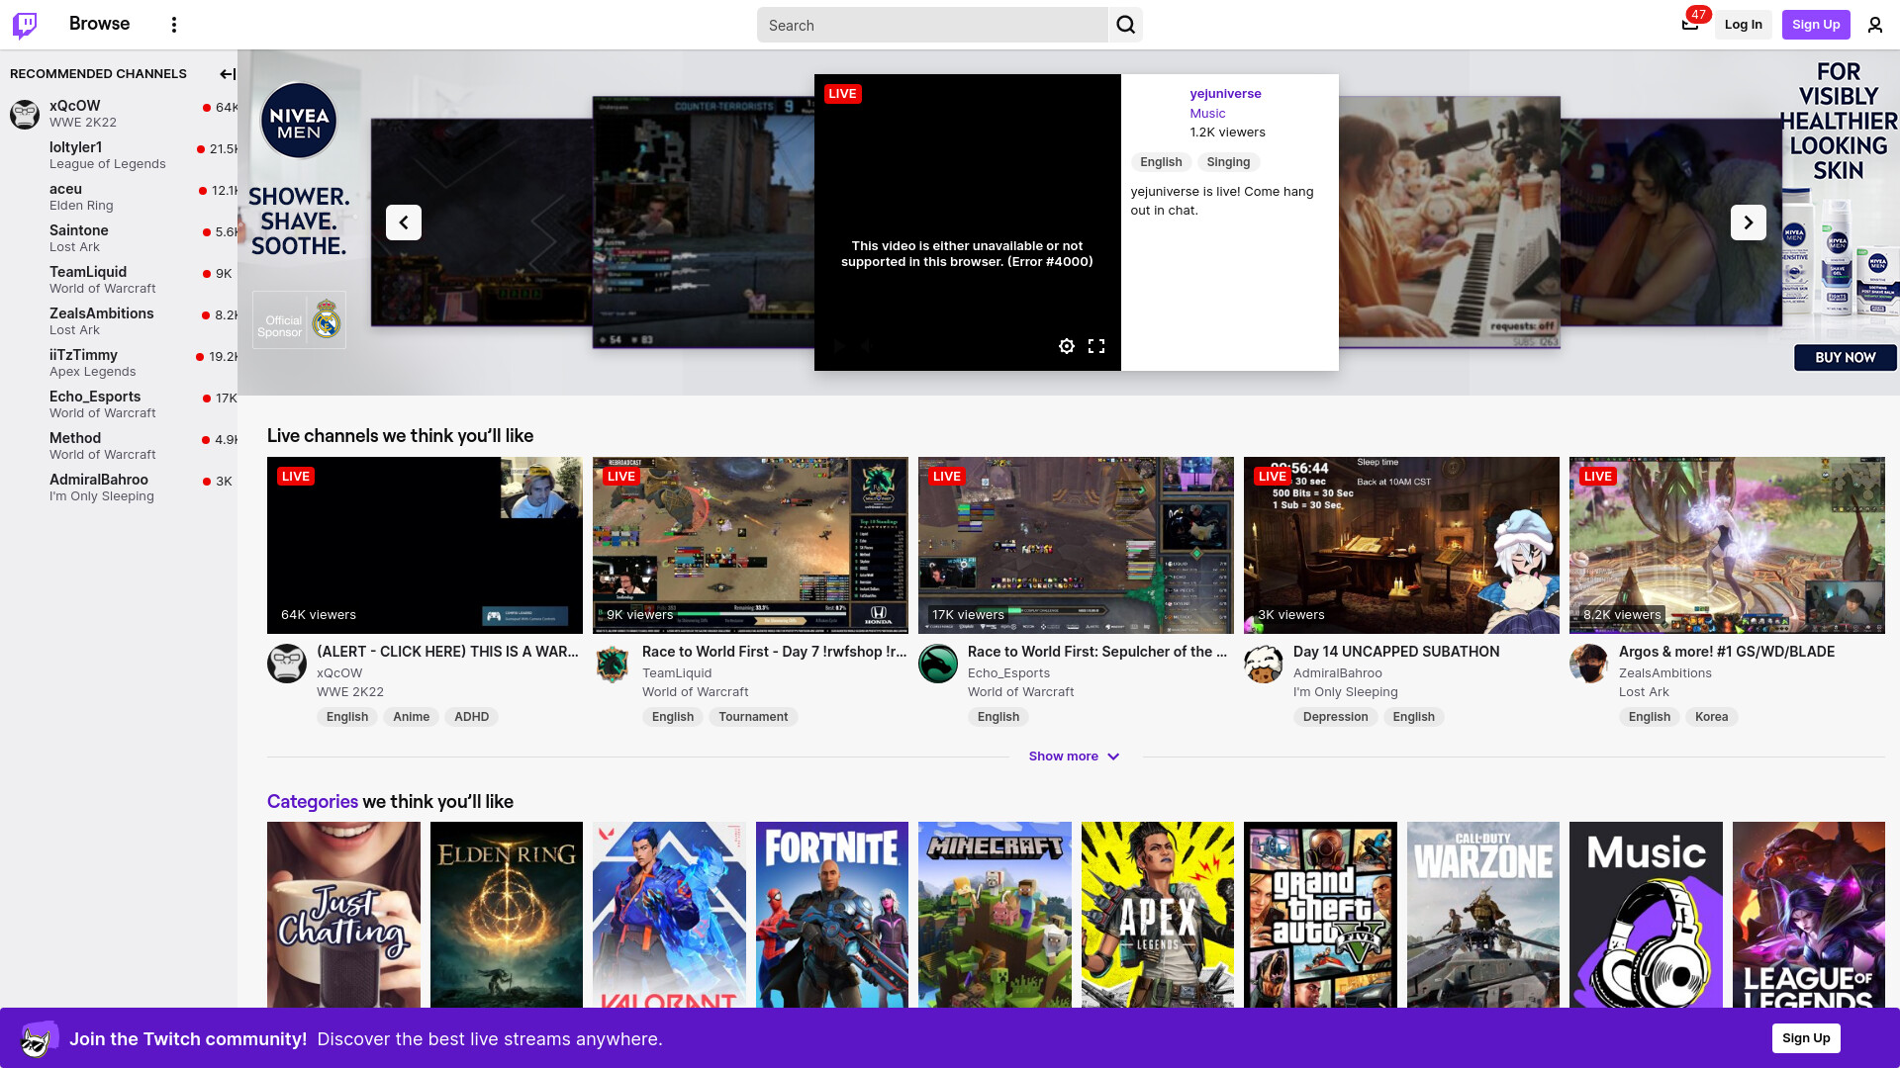Click the Tournament tag
Image resolution: width=1900 pixels, height=1068 pixels.
tap(753, 717)
